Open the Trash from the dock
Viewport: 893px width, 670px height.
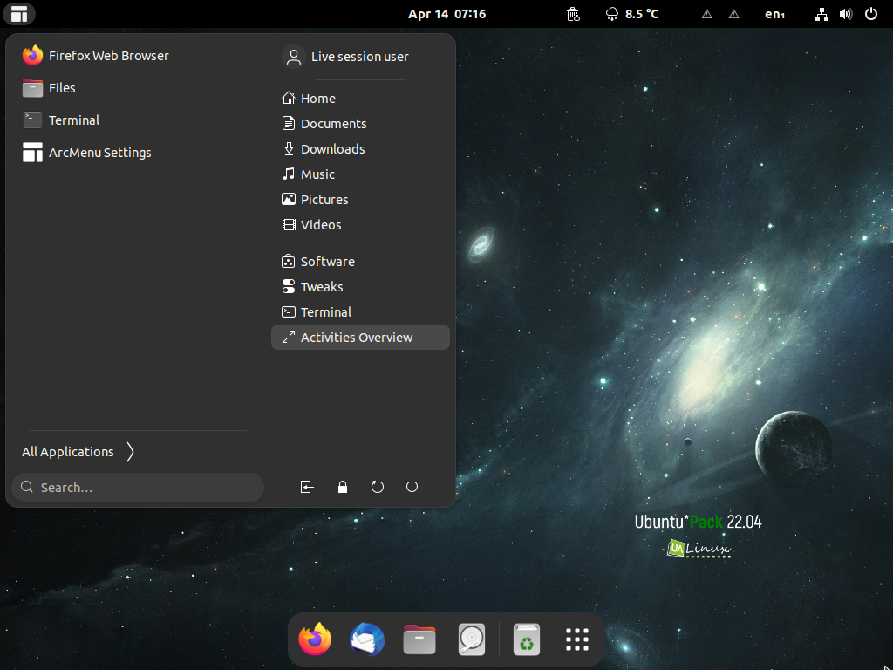pyautogui.click(x=526, y=639)
